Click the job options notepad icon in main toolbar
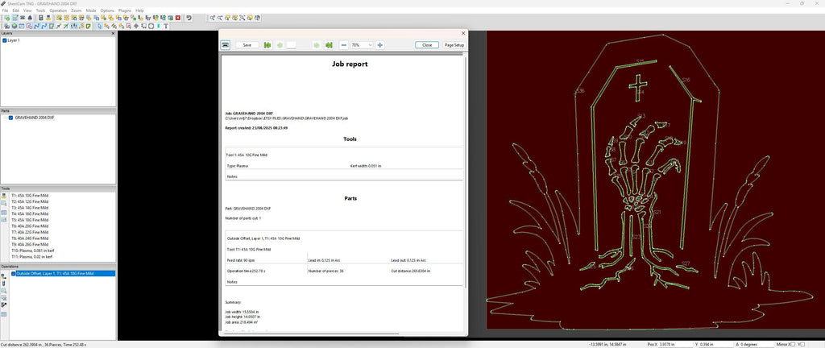This screenshot has width=825, height=348. tap(15, 18)
